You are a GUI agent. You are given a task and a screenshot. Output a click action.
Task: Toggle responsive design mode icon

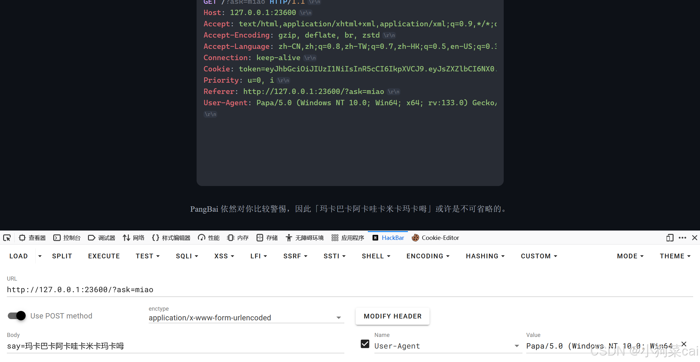click(x=670, y=238)
